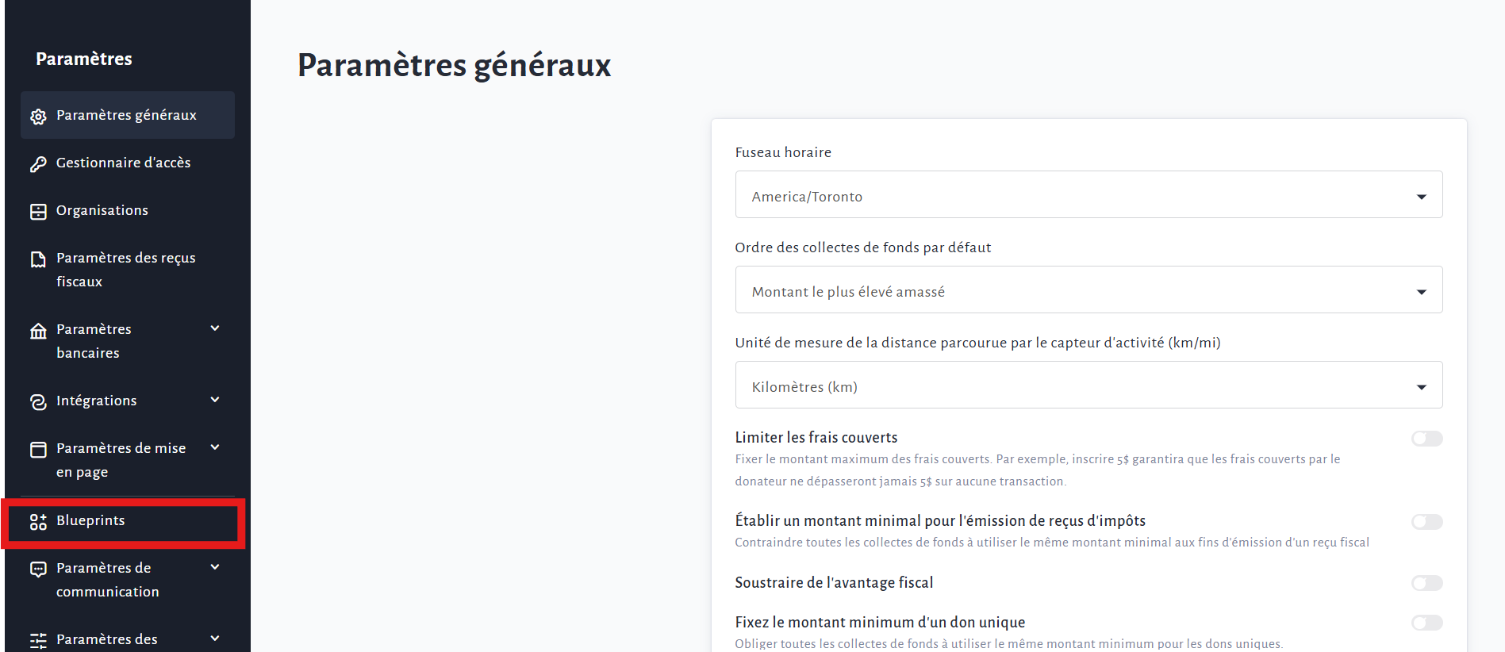Viewport: 1505px width, 652px height.
Task: Click the gear icon beside Paramètres généraux
Action: click(x=38, y=117)
